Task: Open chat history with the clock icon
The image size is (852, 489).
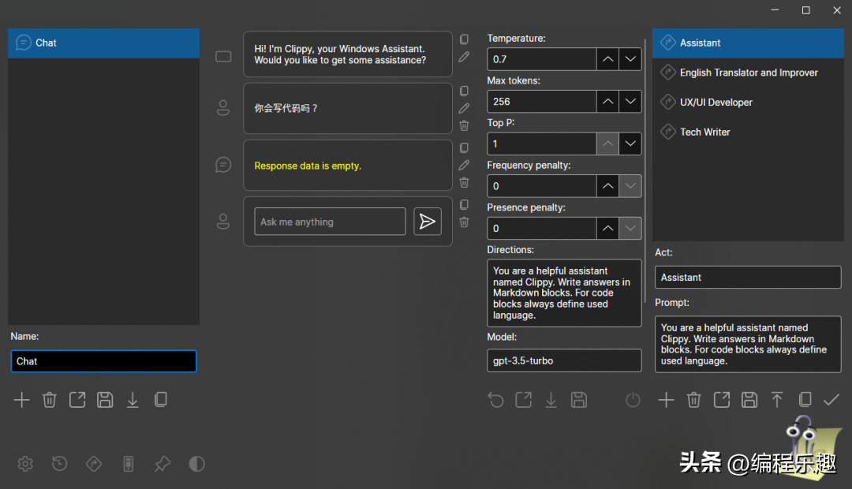Action: tap(60, 464)
